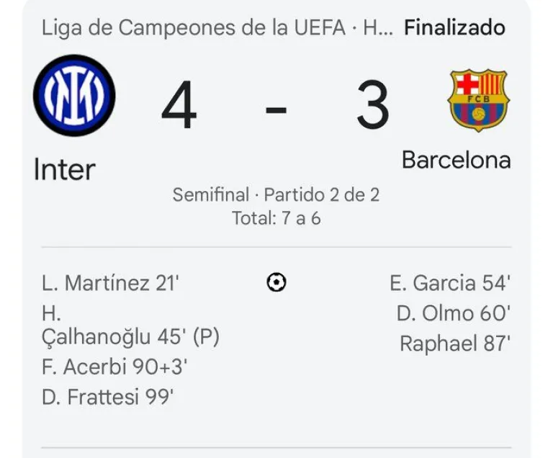Select scorer D. Frattesi 99'
Image resolution: width=553 pixels, height=458 pixels.
point(108,397)
